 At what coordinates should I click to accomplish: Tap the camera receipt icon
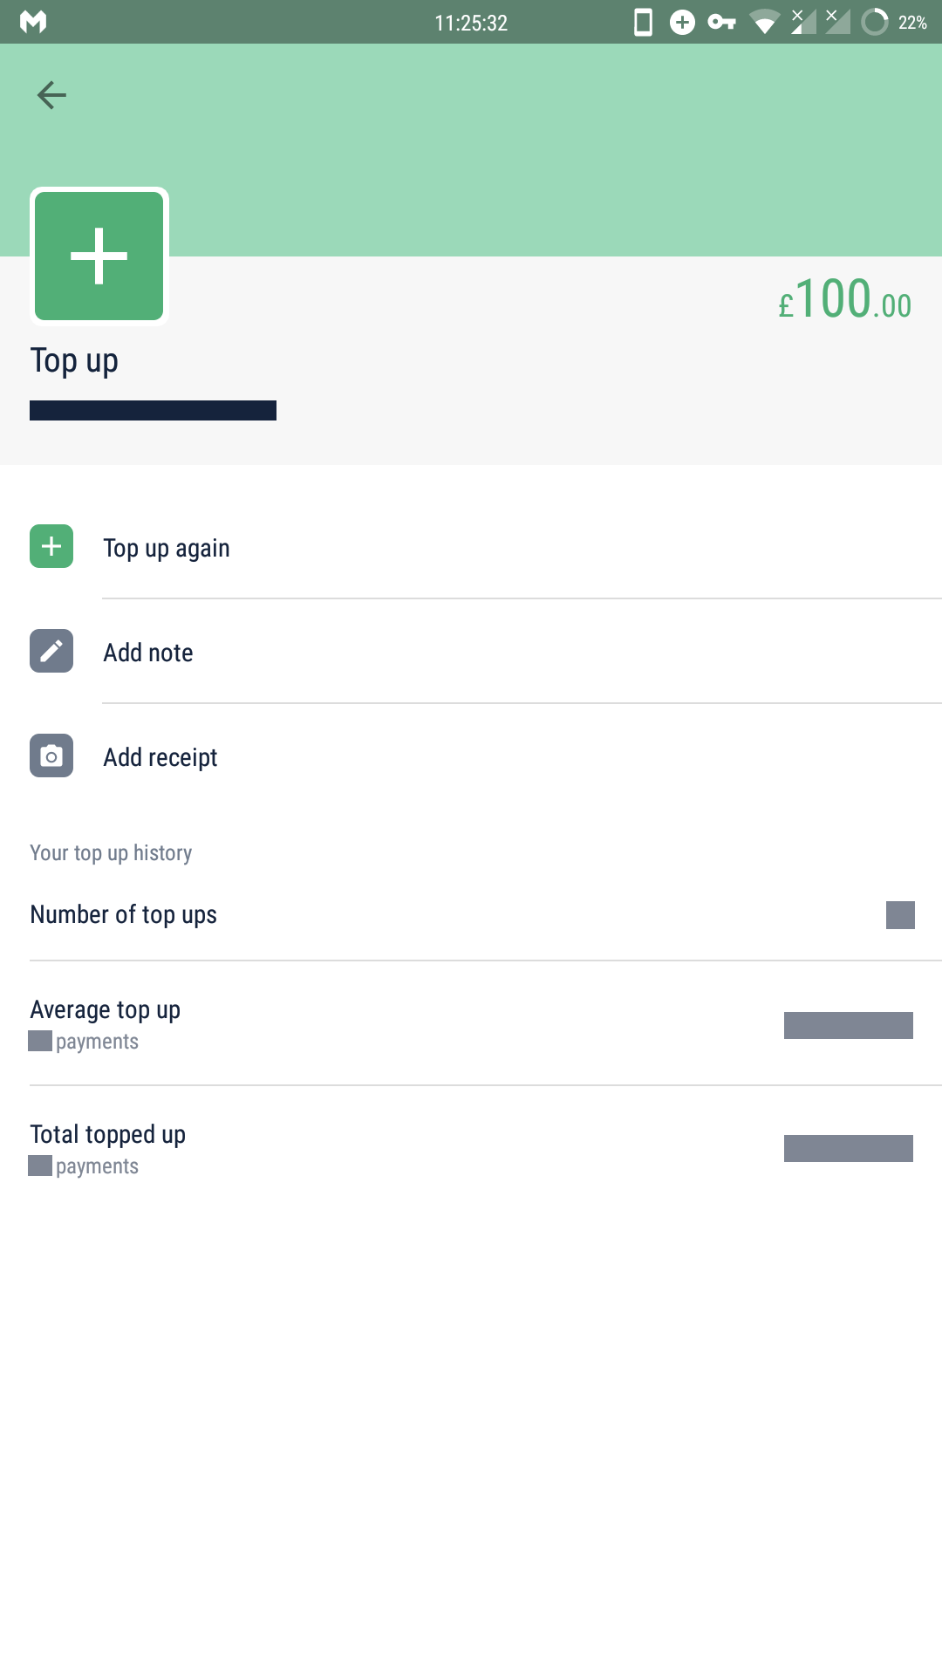(x=51, y=755)
